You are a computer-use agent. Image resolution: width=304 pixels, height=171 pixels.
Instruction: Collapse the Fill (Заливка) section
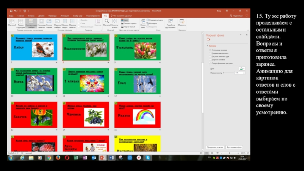coord(207,46)
